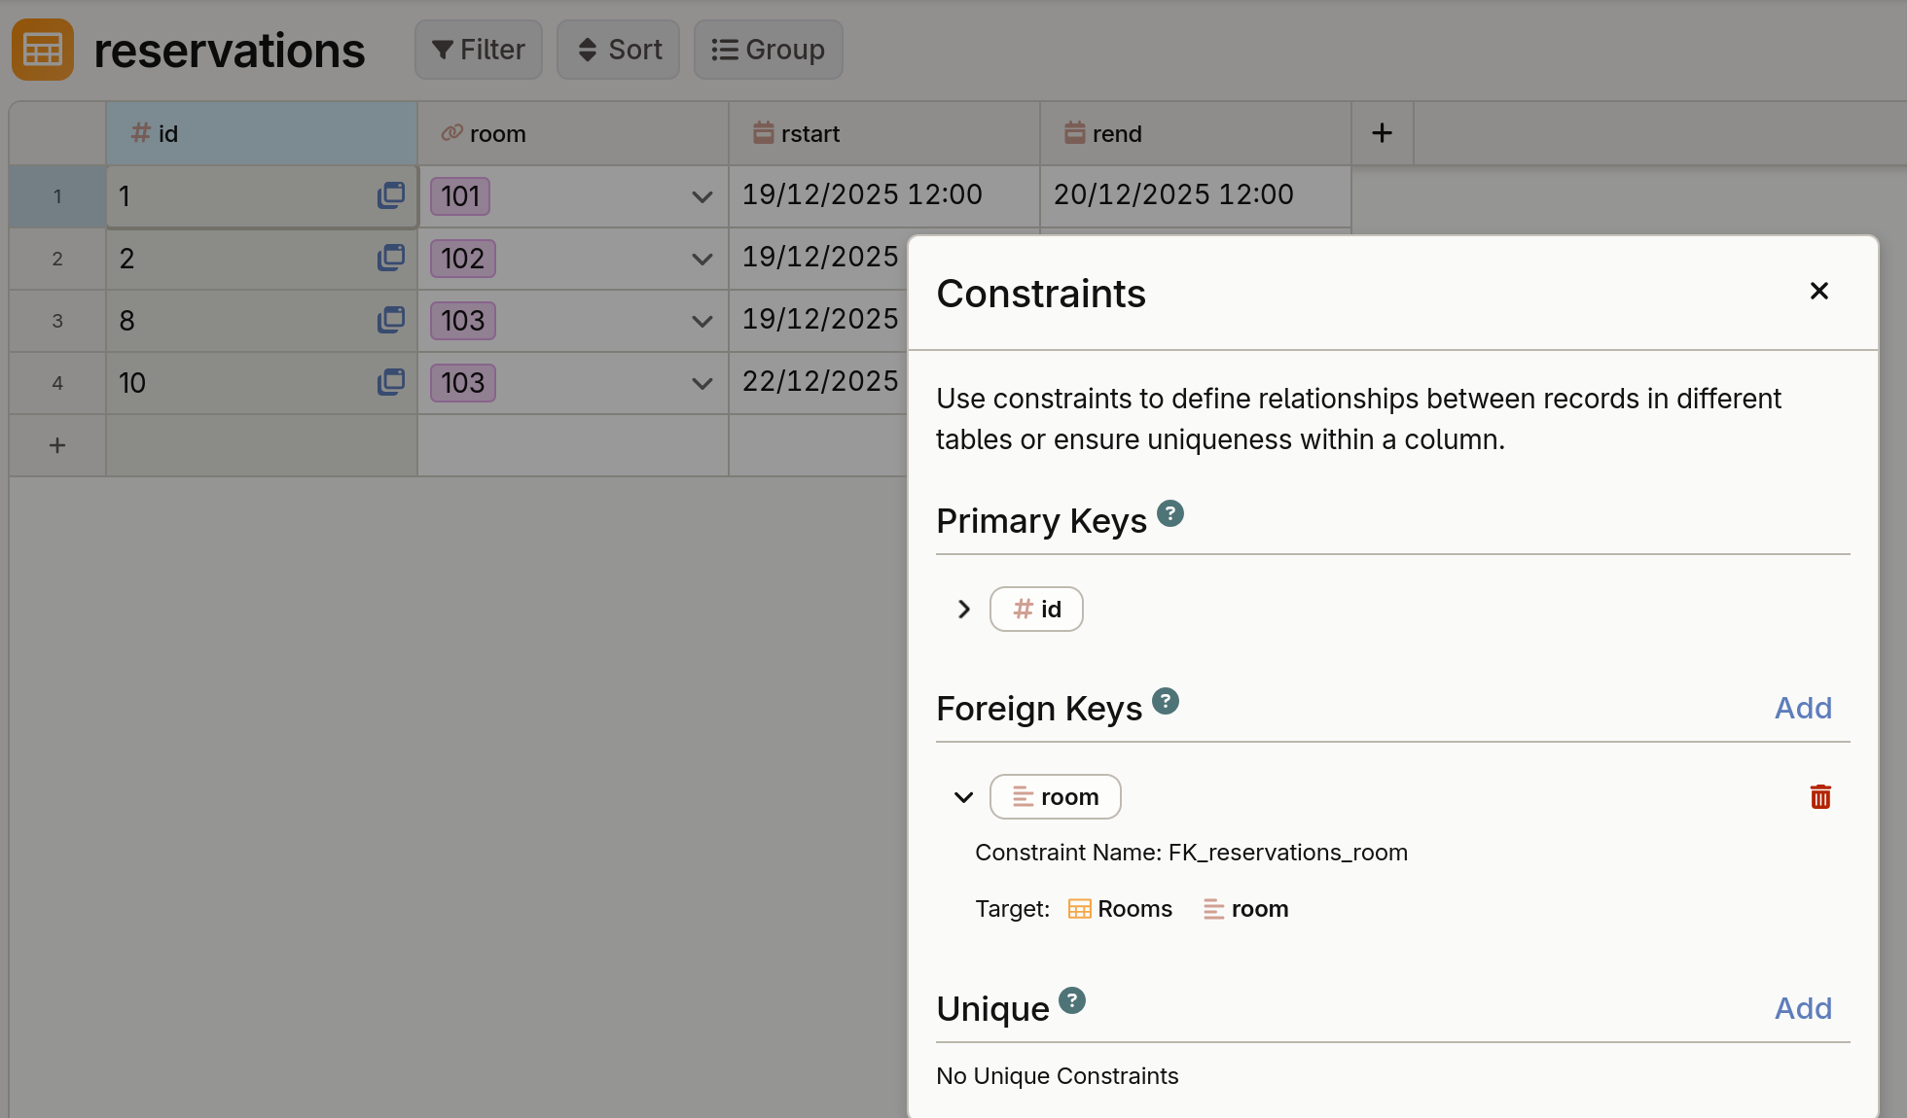
Task: Click Foreign Keys help icon
Action: coord(1166,701)
